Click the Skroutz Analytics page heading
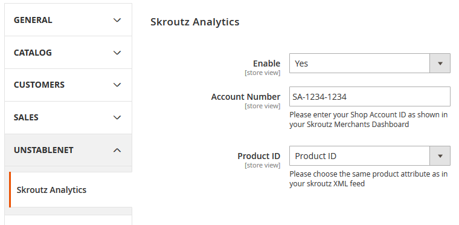459x225 pixels. coord(194,22)
